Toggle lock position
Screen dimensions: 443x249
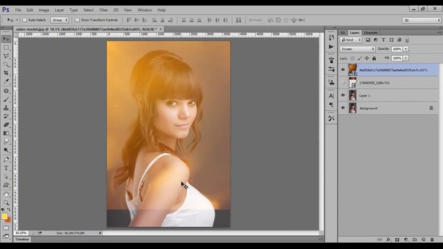(367, 58)
